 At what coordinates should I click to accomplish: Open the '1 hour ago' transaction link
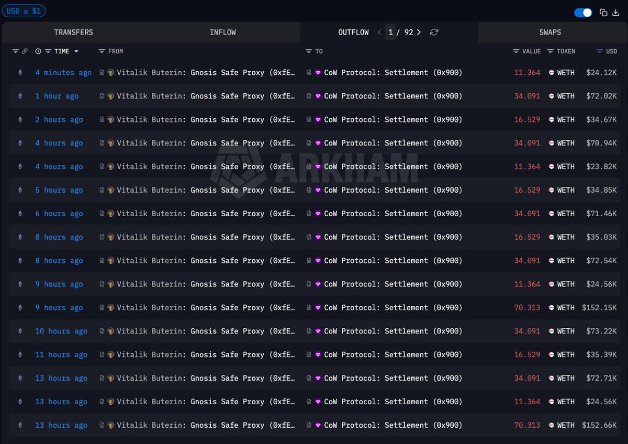(57, 96)
